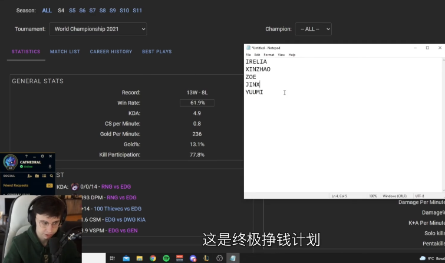The height and width of the screenshot is (263, 445).
Task: Open Spotify from the taskbar
Action: pyautogui.click(x=166, y=258)
